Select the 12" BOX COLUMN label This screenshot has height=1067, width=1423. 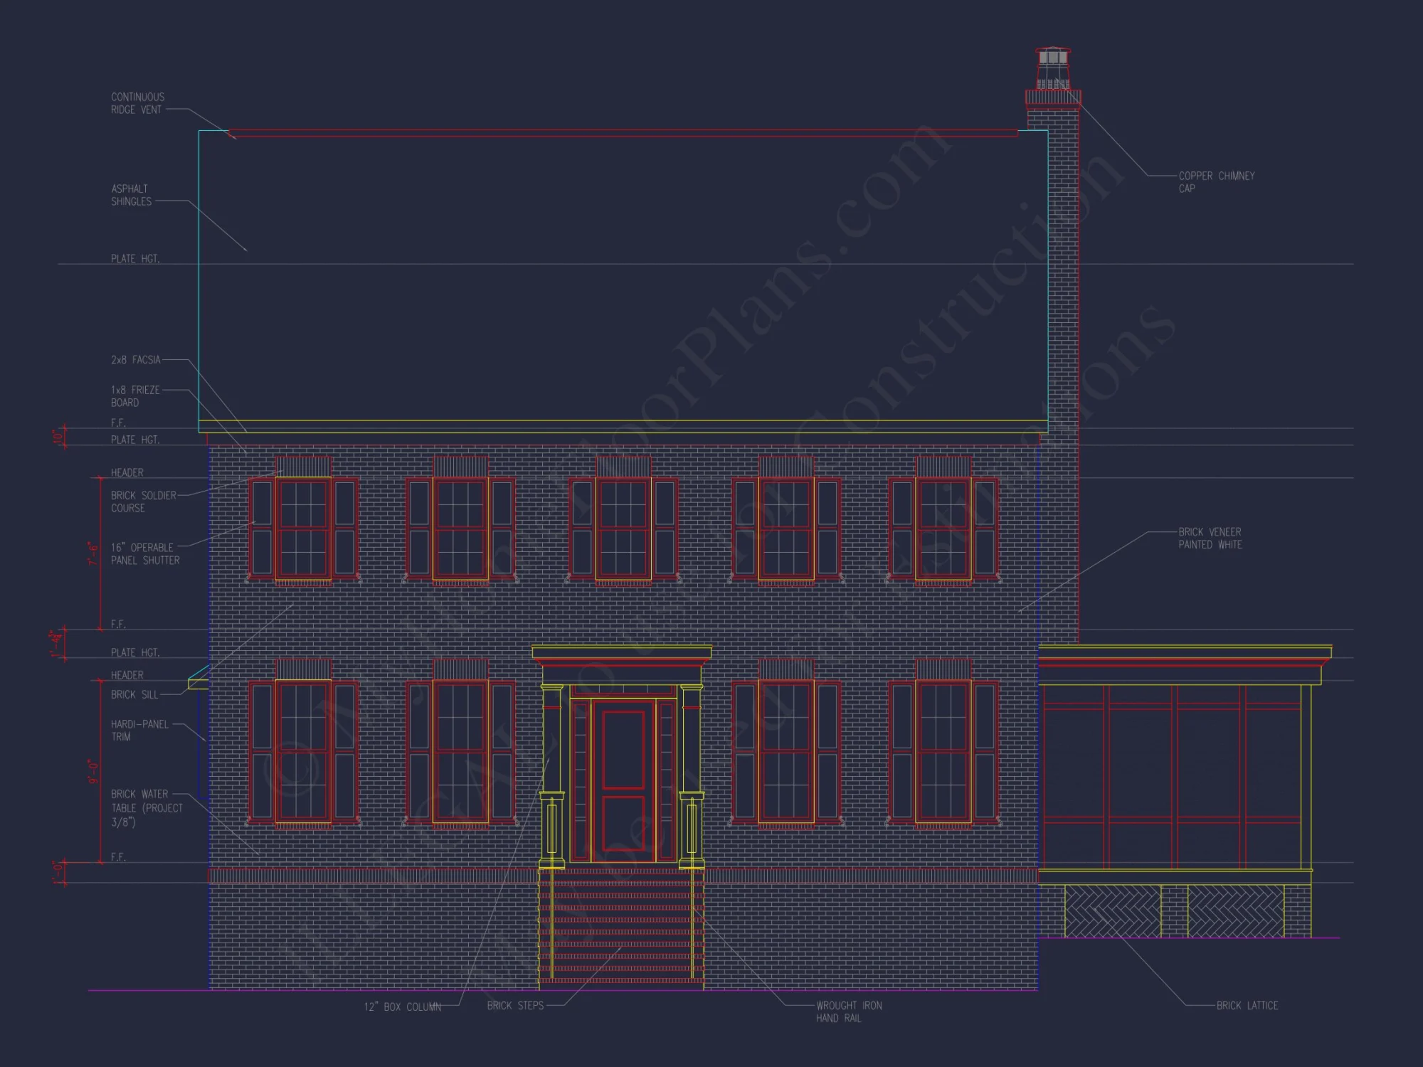402,1006
